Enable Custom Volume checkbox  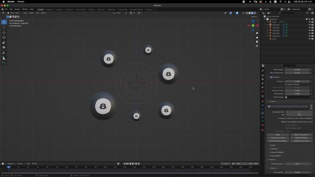(285, 85)
